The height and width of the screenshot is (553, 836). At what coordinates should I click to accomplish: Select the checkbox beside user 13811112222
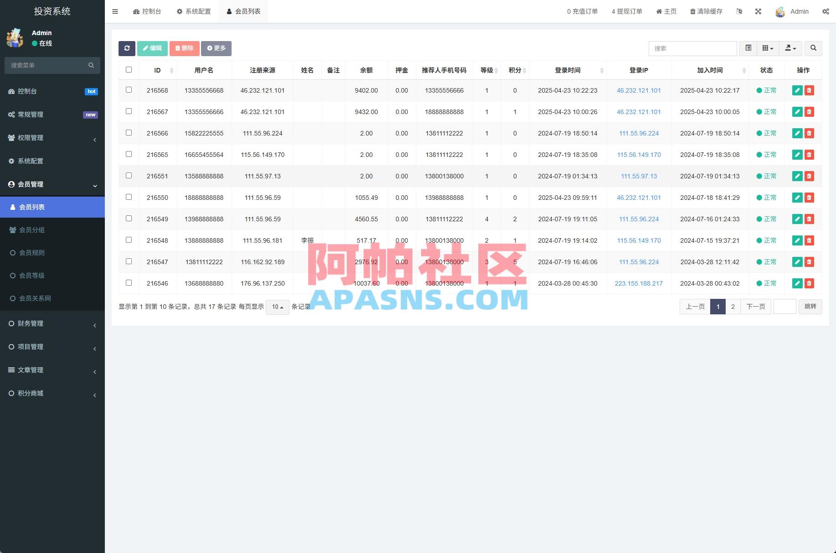(129, 261)
